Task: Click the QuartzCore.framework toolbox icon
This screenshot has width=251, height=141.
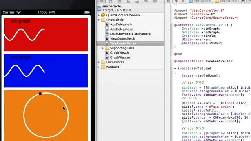Action: pos(103,15)
